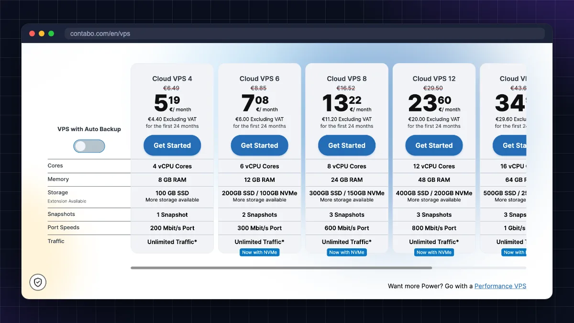Click the struck-through €6.49 price
Viewport: 574px width, 323px height.
tap(171, 88)
